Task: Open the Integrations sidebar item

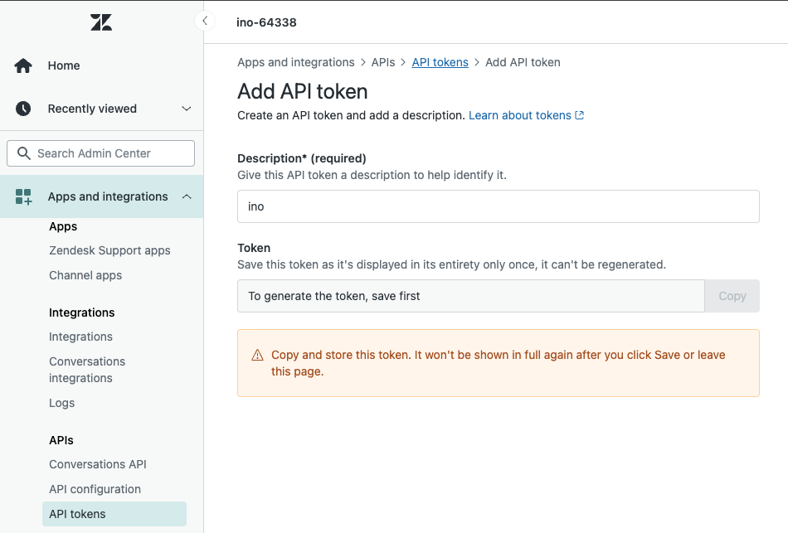Action: click(80, 337)
